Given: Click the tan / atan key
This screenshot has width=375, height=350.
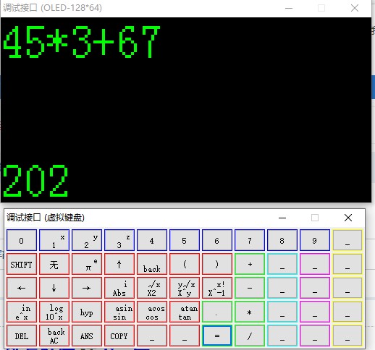Looking at the screenshot, I should click(x=185, y=312).
